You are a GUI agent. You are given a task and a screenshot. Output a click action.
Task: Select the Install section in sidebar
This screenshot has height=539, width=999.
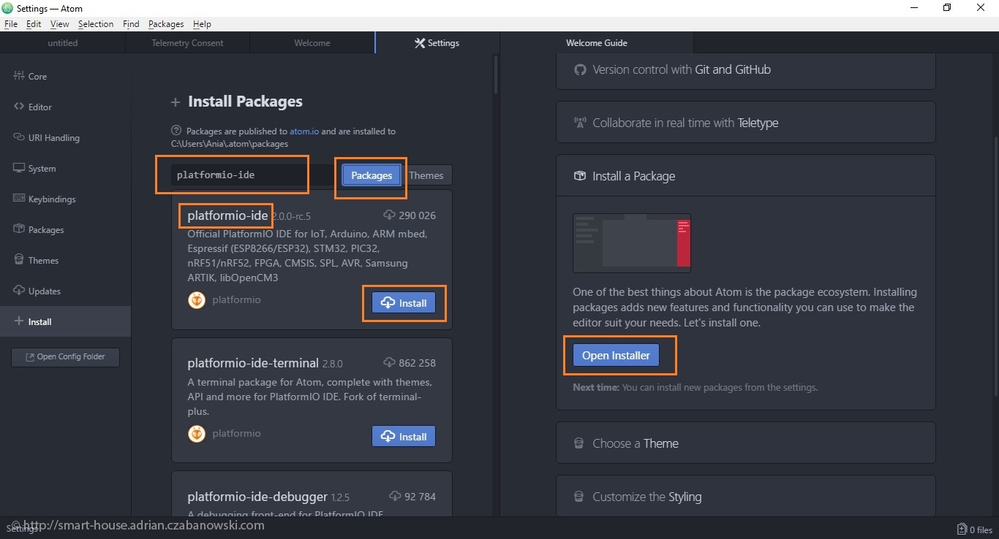click(x=66, y=321)
